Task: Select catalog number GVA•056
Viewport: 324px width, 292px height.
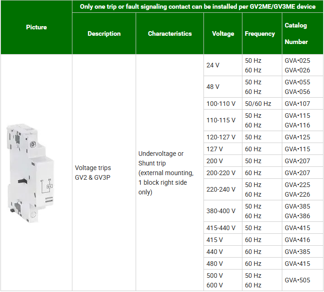Action: pyautogui.click(x=297, y=92)
